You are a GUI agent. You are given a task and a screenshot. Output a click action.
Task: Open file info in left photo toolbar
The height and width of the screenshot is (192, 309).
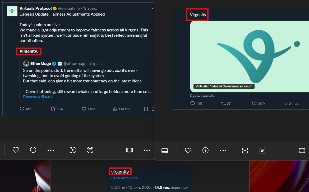pyautogui.click(x=33, y=150)
